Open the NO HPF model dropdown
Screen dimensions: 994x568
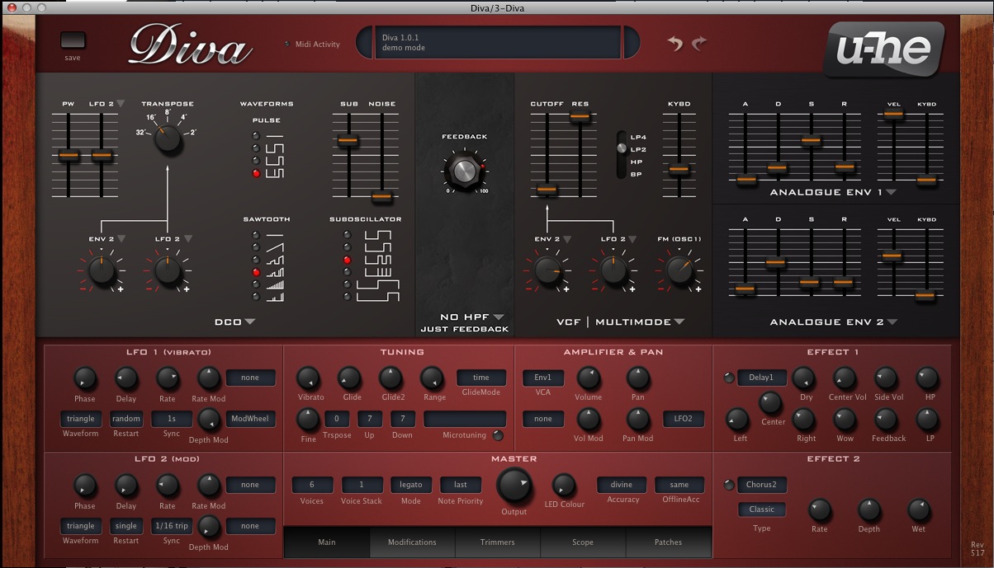(x=471, y=317)
